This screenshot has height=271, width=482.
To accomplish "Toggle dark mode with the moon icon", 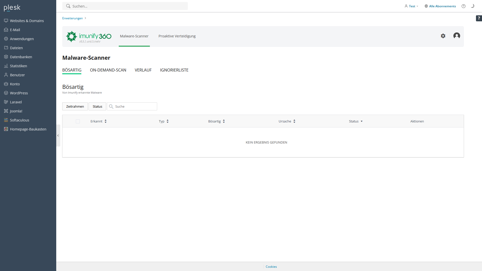I will pyautogui.click(x=473, y=6).
